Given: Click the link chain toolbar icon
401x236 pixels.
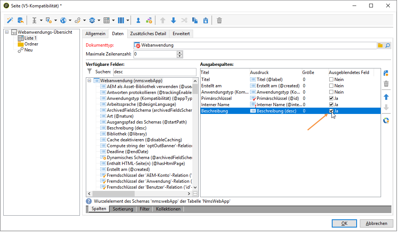Looking at the screenshot, I should [x=77, y=20].
